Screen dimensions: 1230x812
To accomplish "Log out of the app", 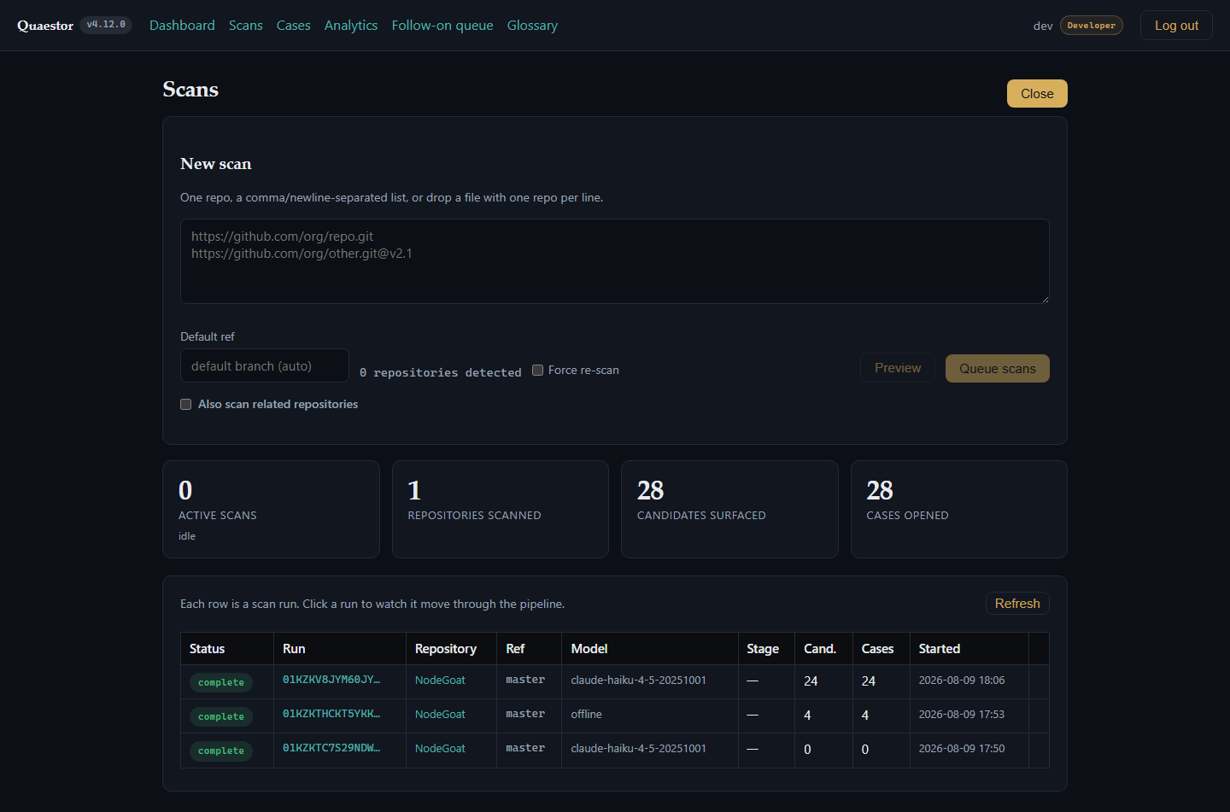I will tap(1176, 26).
